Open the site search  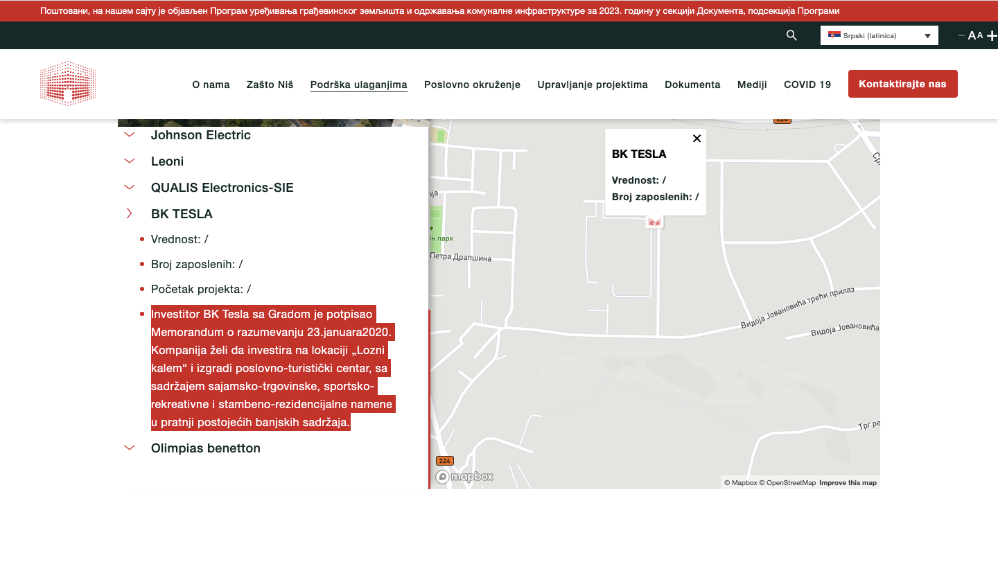(x=791, y=35)
